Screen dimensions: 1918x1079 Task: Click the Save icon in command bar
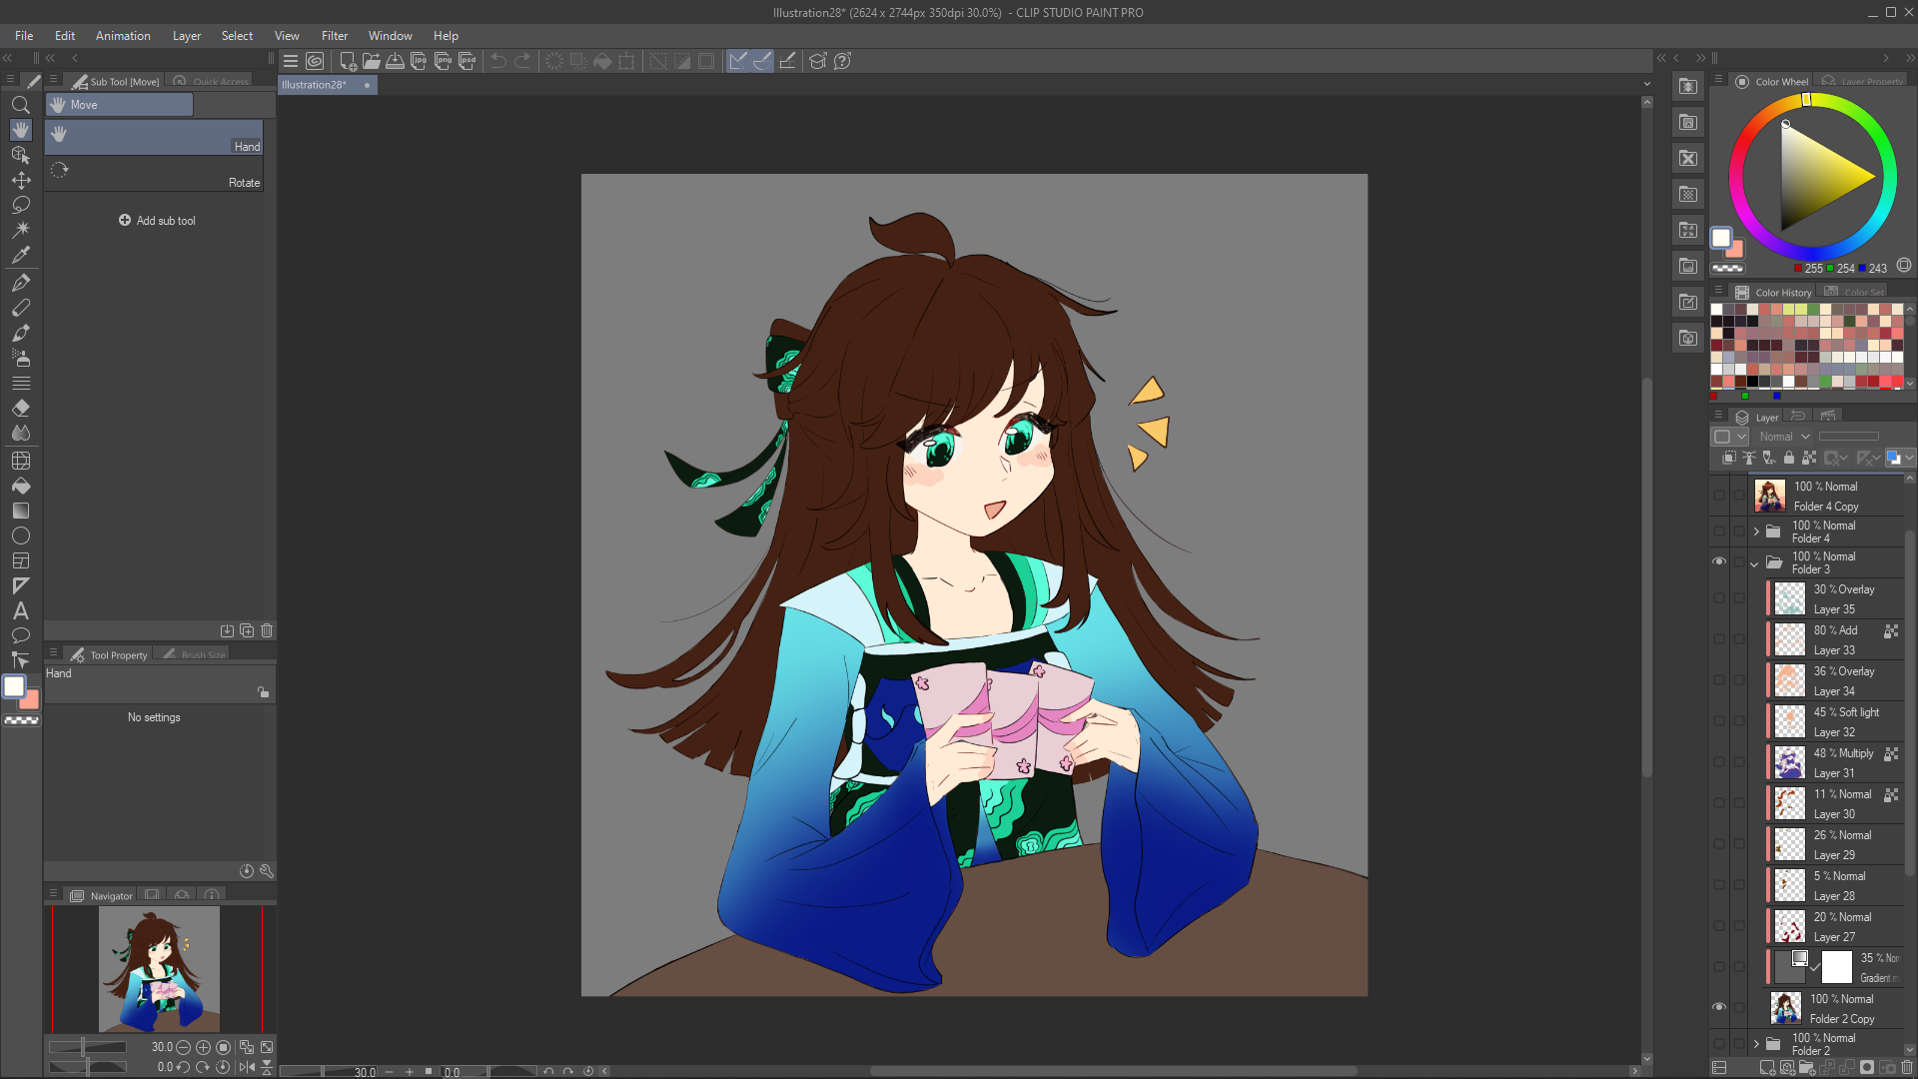coord(395,61)
